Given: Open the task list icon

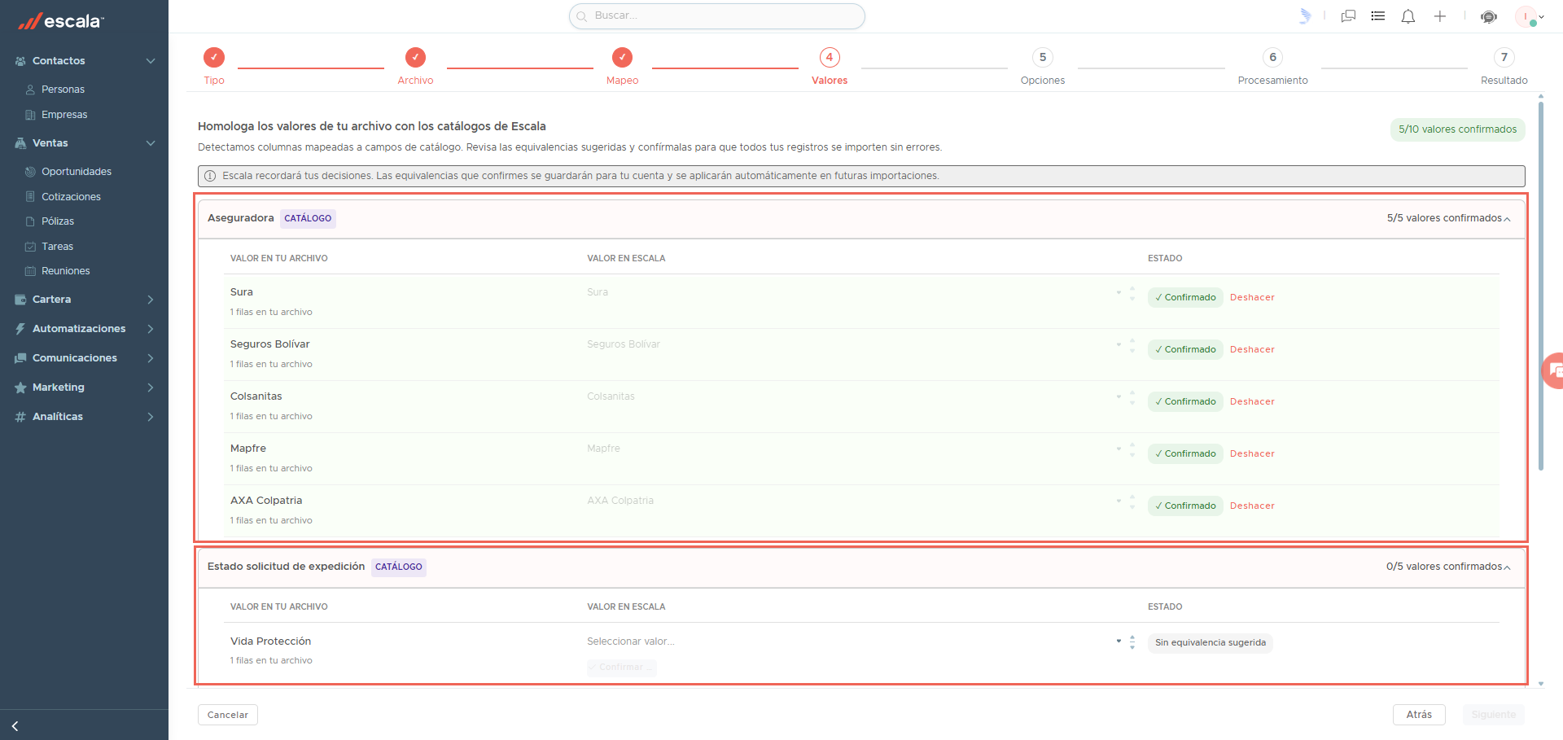Looking at the screenshot, I should (1378, 16).
